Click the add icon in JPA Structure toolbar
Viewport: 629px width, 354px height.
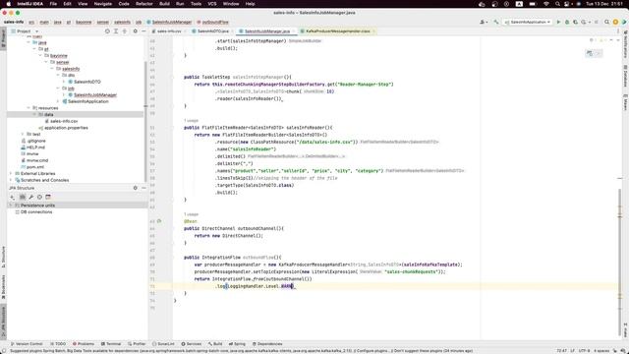click(13, 197)
